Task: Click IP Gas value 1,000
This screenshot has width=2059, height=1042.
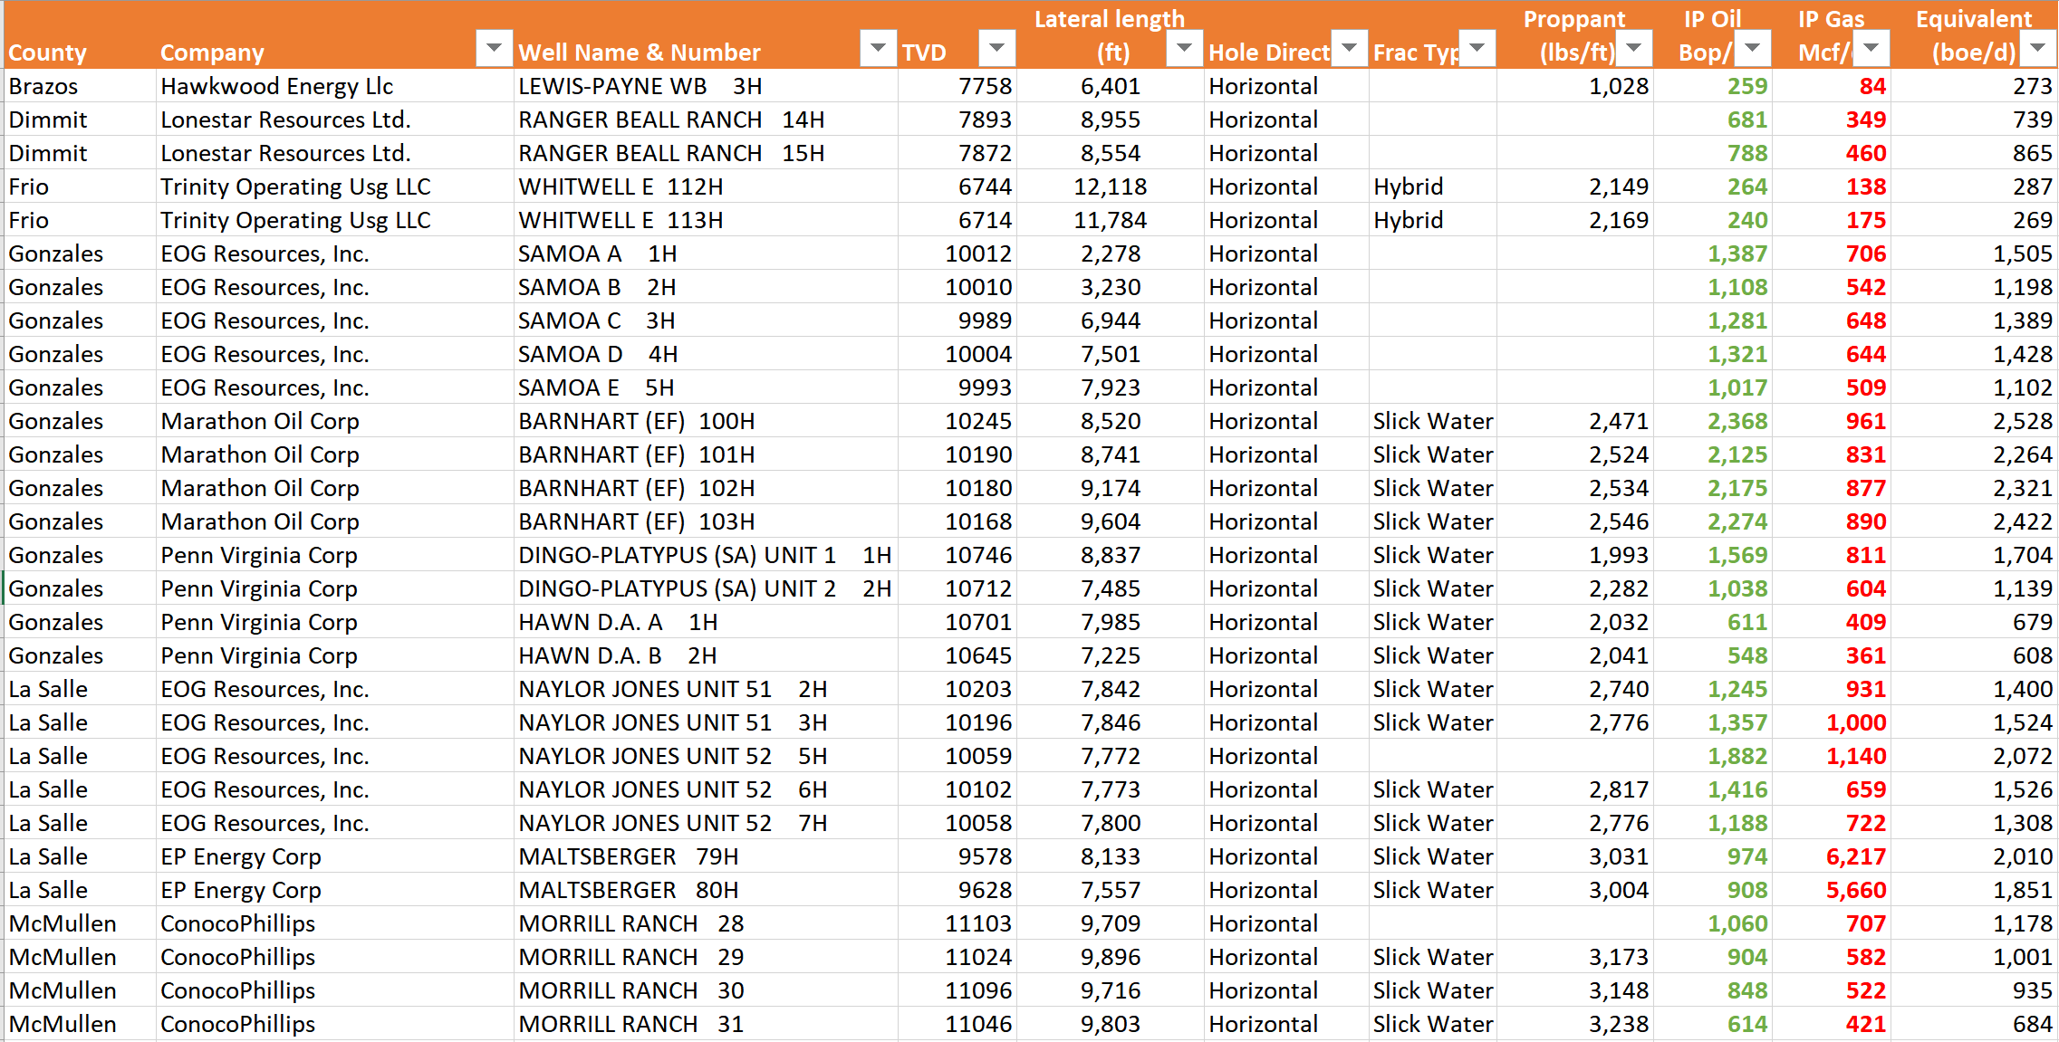Action: (x=1832, y=722)
